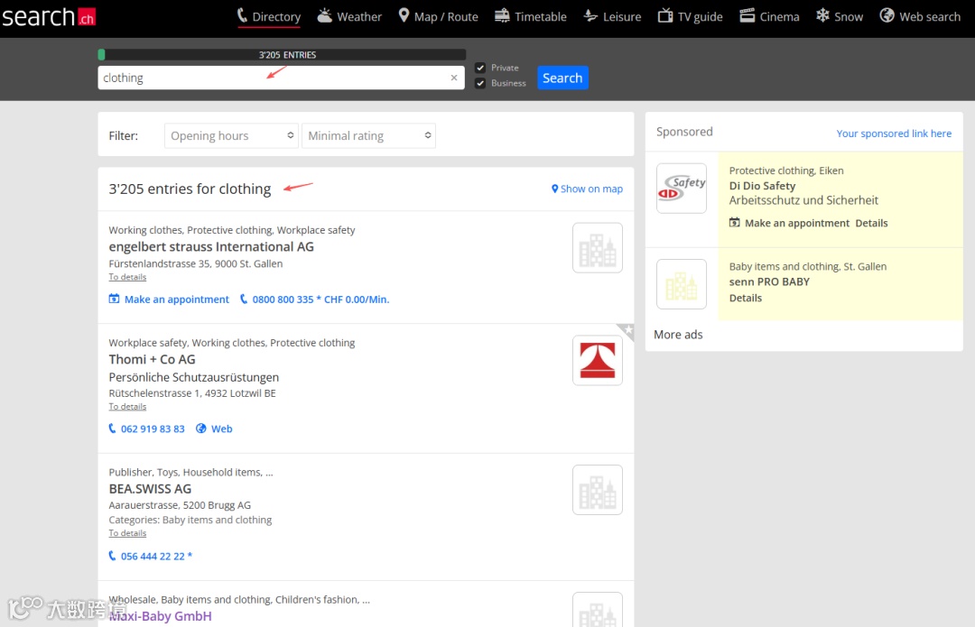Click More ads link

click(678, 335)
